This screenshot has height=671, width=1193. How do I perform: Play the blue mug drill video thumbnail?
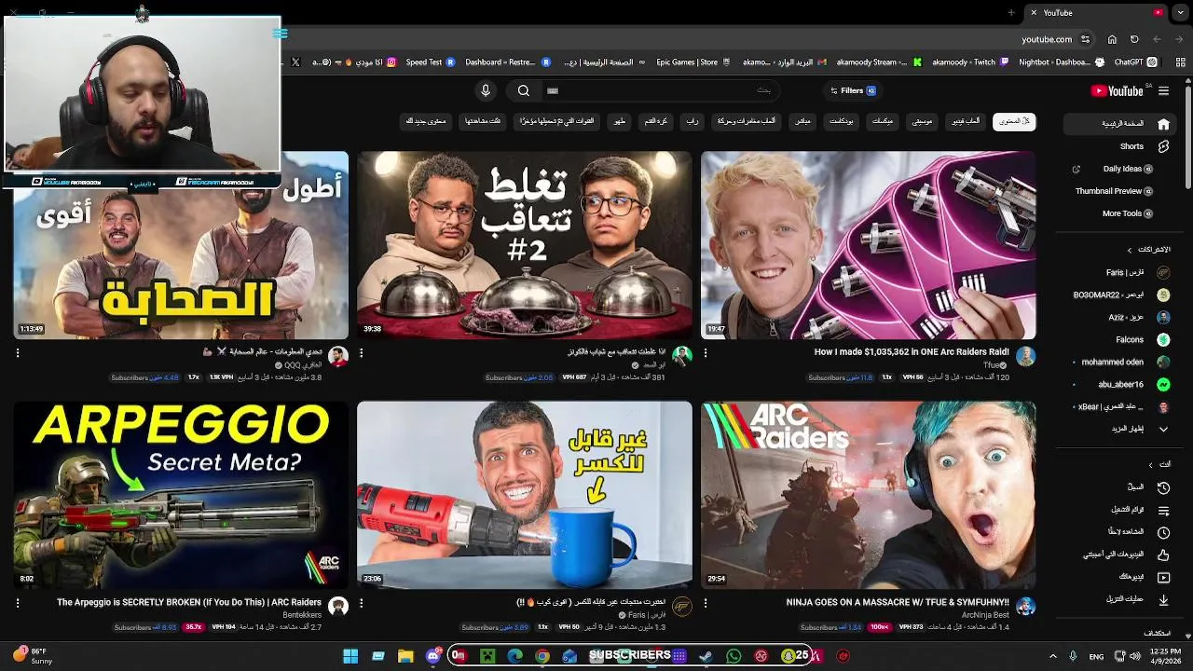pyautogui.click(x=525, y=495)
